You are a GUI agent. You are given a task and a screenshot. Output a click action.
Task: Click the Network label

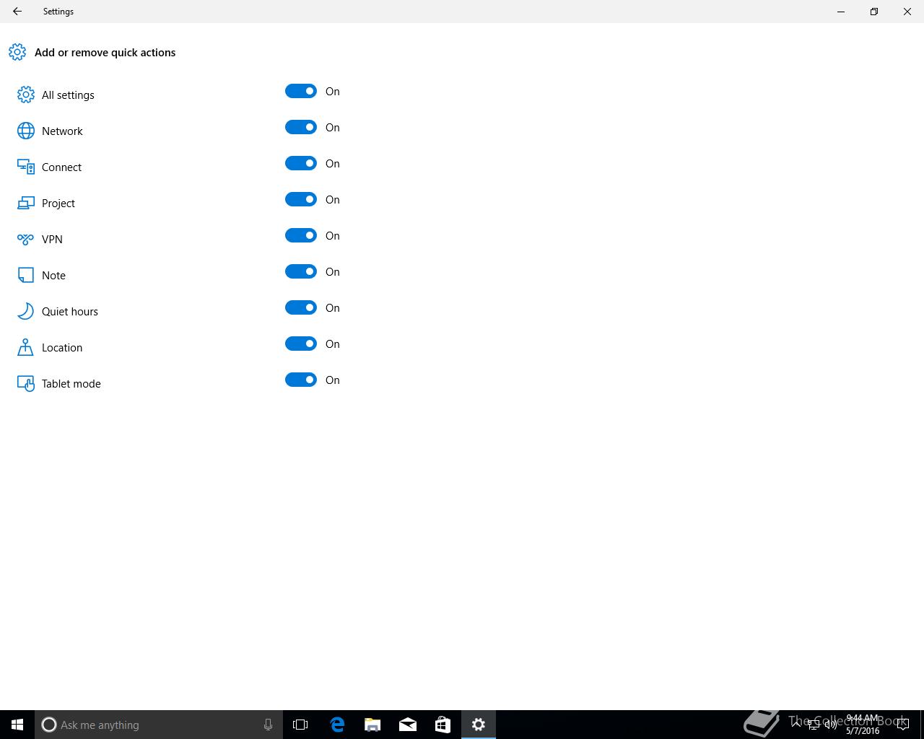[62, 131]
